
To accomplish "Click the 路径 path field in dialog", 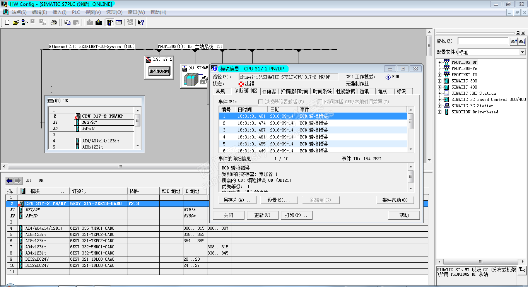I will coord(288,77).
